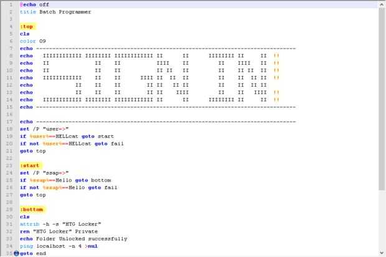Click the 'attrib -h -s "HTG Locker"' line
The width and height of the screenshot is (386, 257).
pos(60,224)
